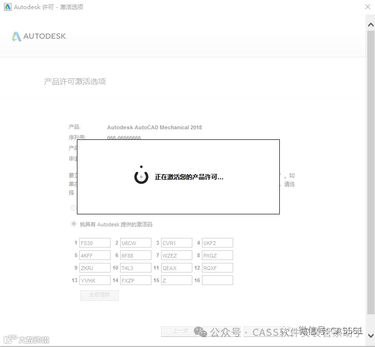Click the 正在激活您的产品许可 message

(189, 177)
